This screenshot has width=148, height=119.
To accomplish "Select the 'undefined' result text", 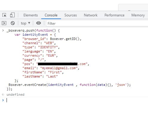I will point(16,95).
